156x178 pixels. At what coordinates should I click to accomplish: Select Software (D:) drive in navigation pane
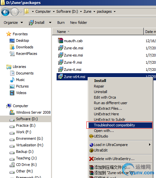coord(26,119)
